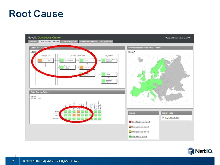Click the Payment Capture process node
This screenshot has height=165, width=220.
(109, 81)
